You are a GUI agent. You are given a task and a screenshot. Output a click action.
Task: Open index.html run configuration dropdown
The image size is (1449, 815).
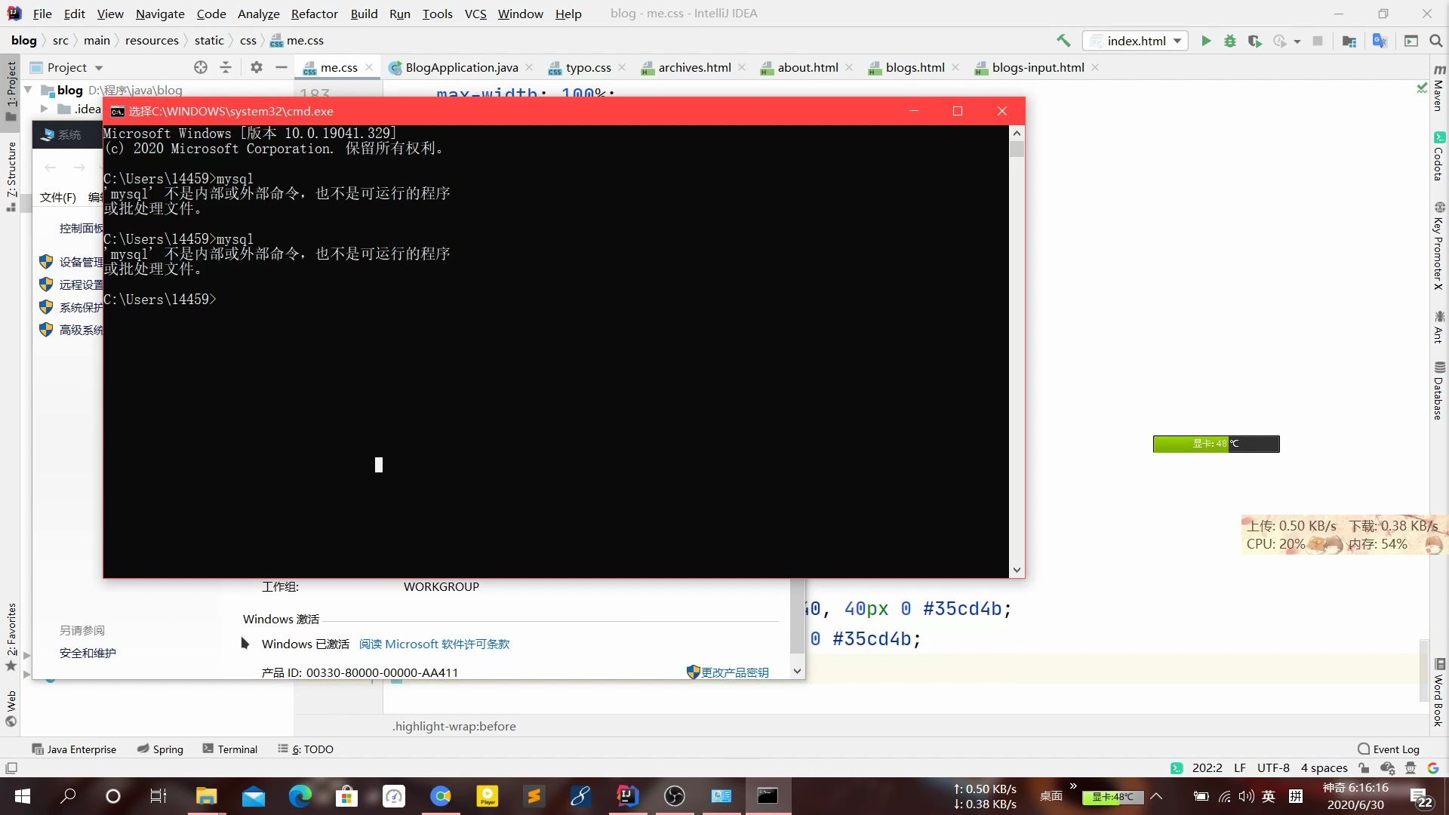coord(1136,41)
